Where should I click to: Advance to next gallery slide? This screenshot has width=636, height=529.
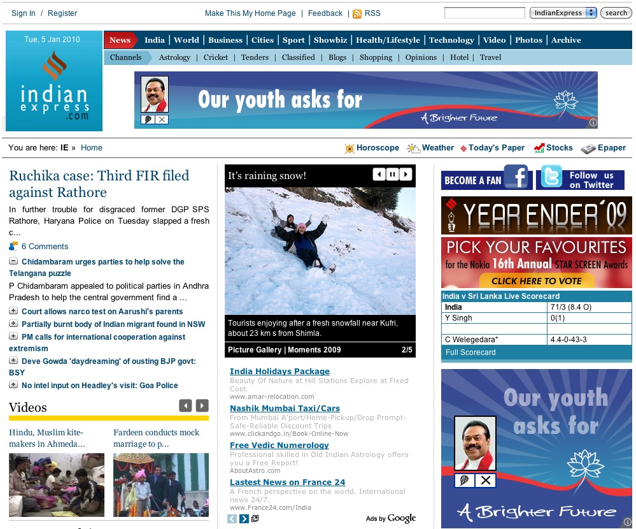406,175
